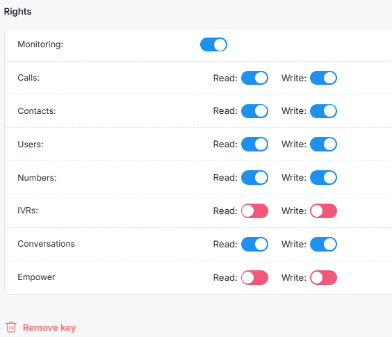
Task: Disable Users Read switch
Action: (254, 145)
